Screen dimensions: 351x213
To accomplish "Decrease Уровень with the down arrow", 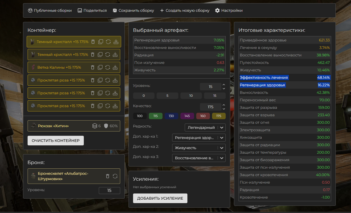I will pos(224,88).
